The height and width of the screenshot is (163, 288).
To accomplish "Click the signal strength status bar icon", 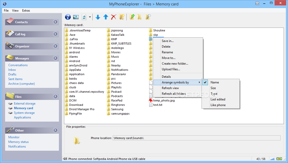I will point(273,159).
